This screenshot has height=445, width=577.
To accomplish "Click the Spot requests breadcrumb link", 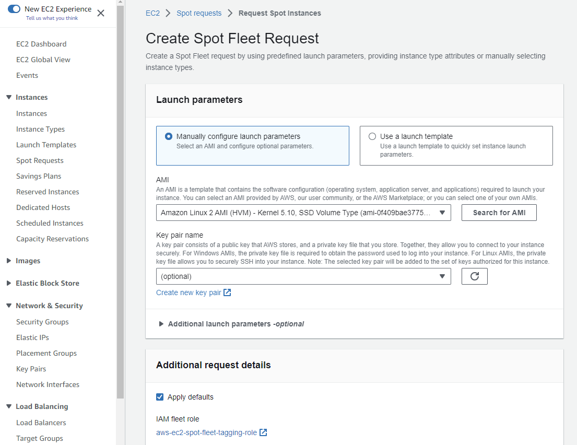I will [199, 13].
